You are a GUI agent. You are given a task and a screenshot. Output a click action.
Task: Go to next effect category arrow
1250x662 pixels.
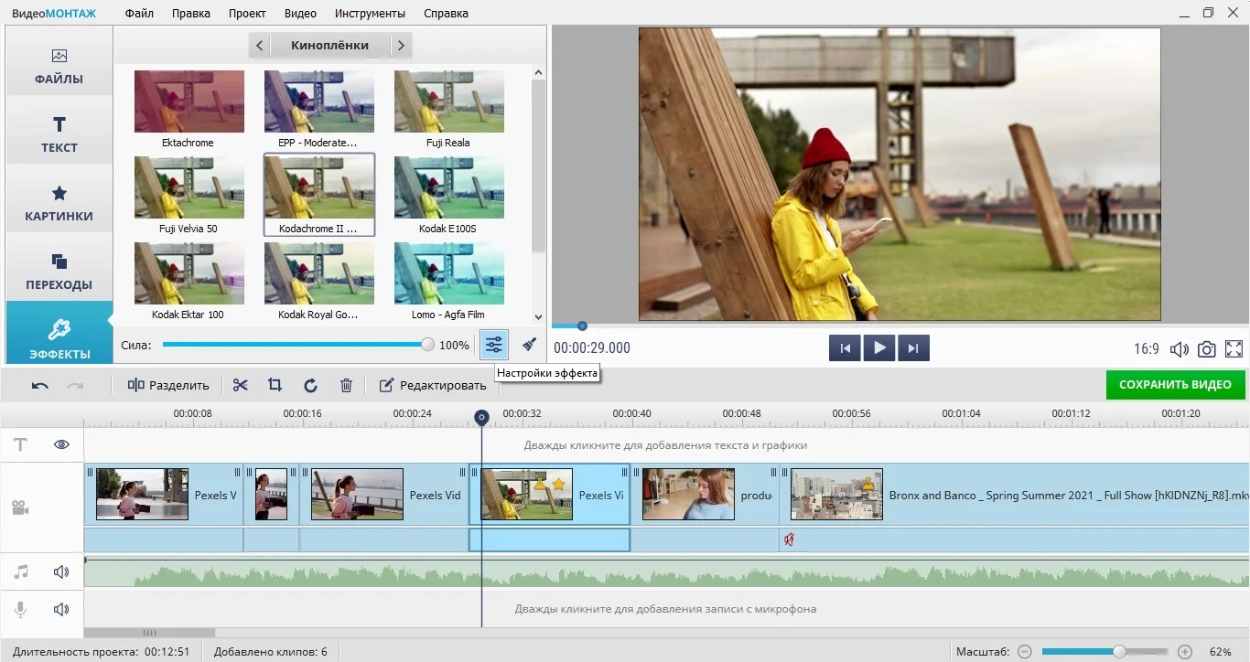point(401,45)
